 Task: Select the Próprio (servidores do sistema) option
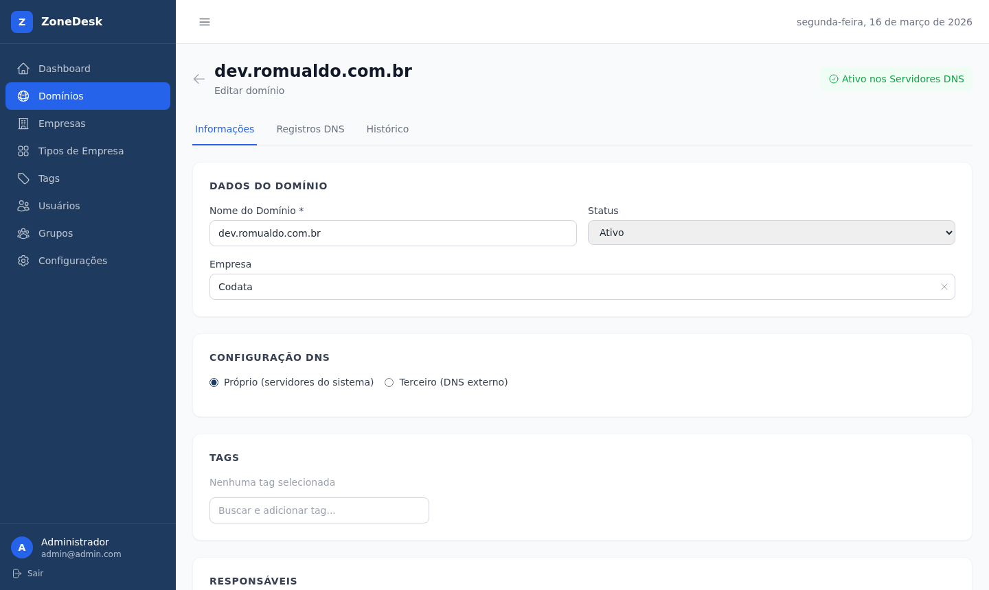[x=214, y=382]
